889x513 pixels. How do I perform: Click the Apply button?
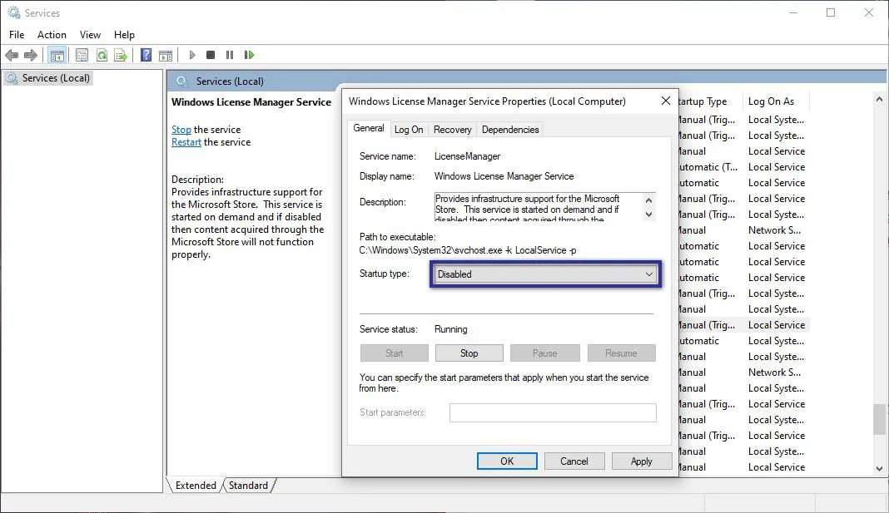tap(642, 461)
